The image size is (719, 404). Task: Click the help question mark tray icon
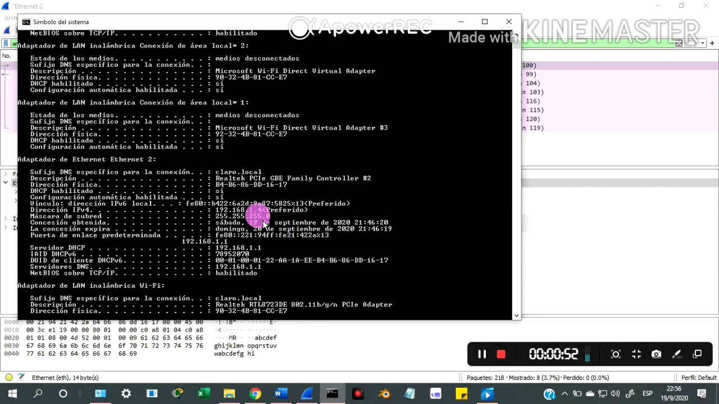click(x=549, y=394)
